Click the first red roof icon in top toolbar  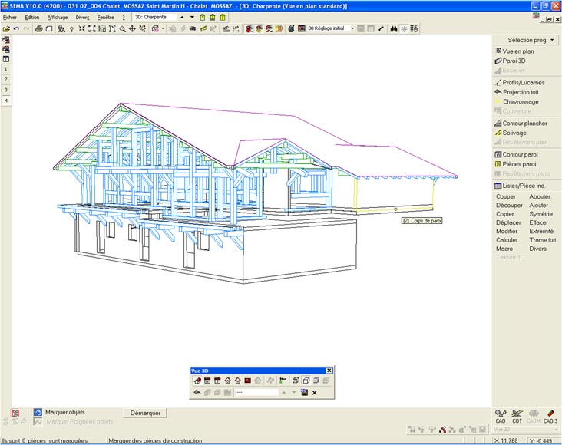(249, 28)
